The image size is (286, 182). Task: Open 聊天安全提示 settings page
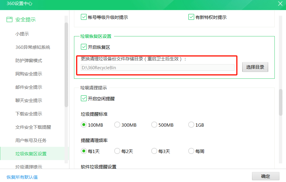click(x=29, y=101)
